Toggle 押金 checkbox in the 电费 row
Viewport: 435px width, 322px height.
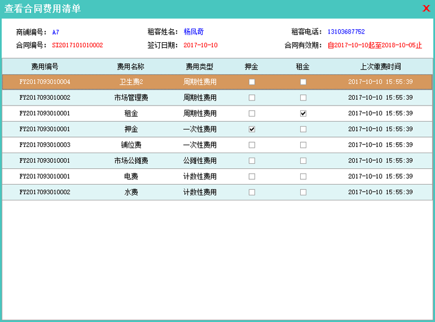(x=252, y=177)
